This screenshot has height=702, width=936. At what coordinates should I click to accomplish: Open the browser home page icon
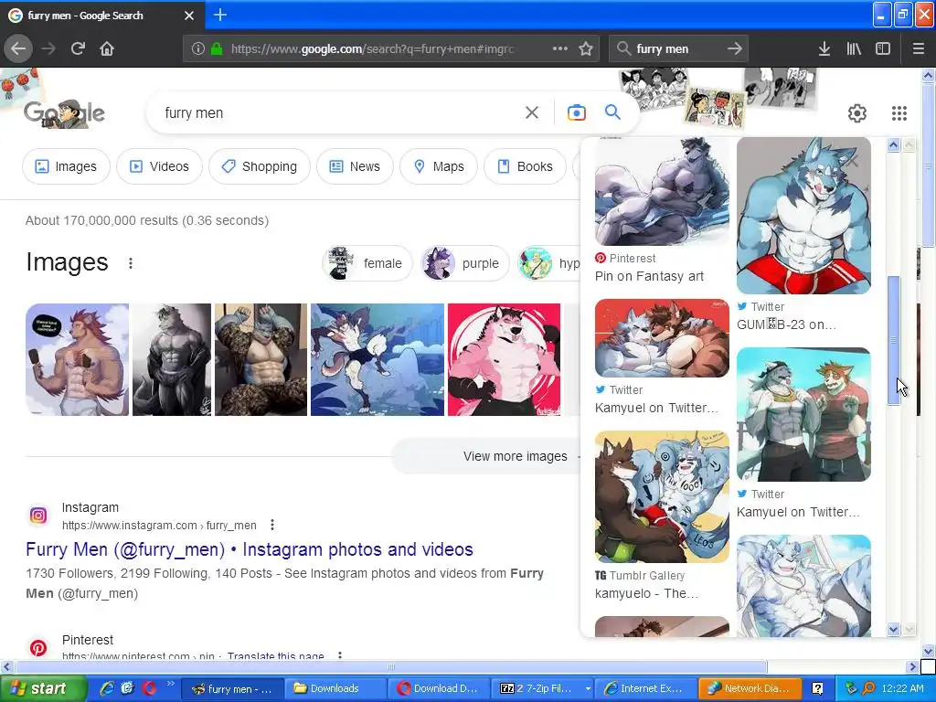[x=107, y=48]
